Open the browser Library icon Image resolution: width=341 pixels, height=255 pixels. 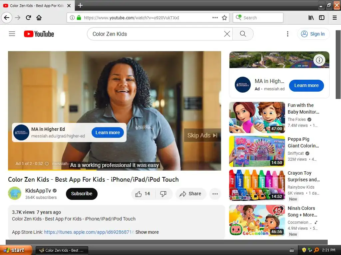311,18
